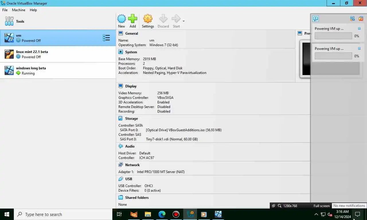Click the VBoxSVGA graphics controller value

point(165,98)
